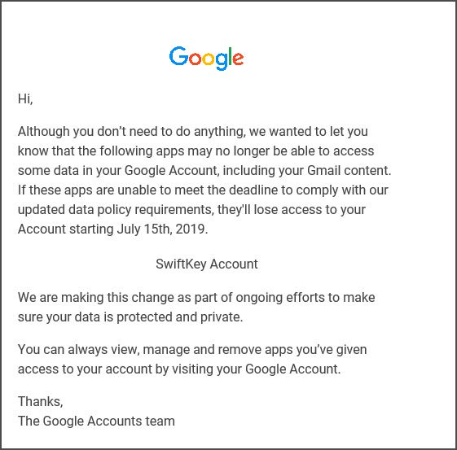The image size is (457, 450).
Task: Click the blue capital G in the logo
Action: tap(178, 55)
